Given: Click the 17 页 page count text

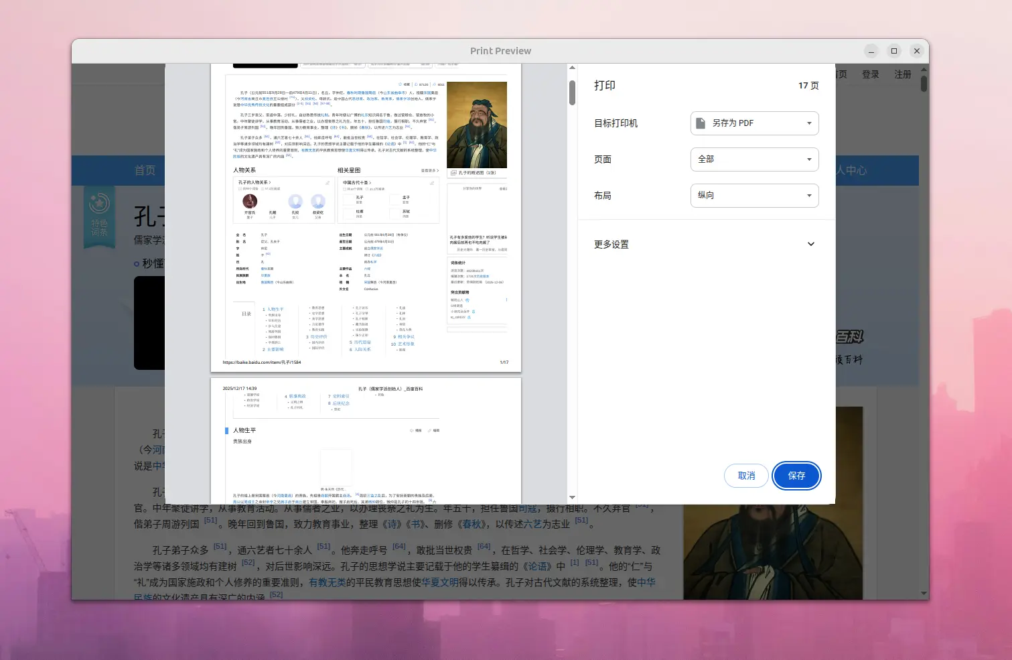Looking at the screenshot, I should click(x=808, y=86).
